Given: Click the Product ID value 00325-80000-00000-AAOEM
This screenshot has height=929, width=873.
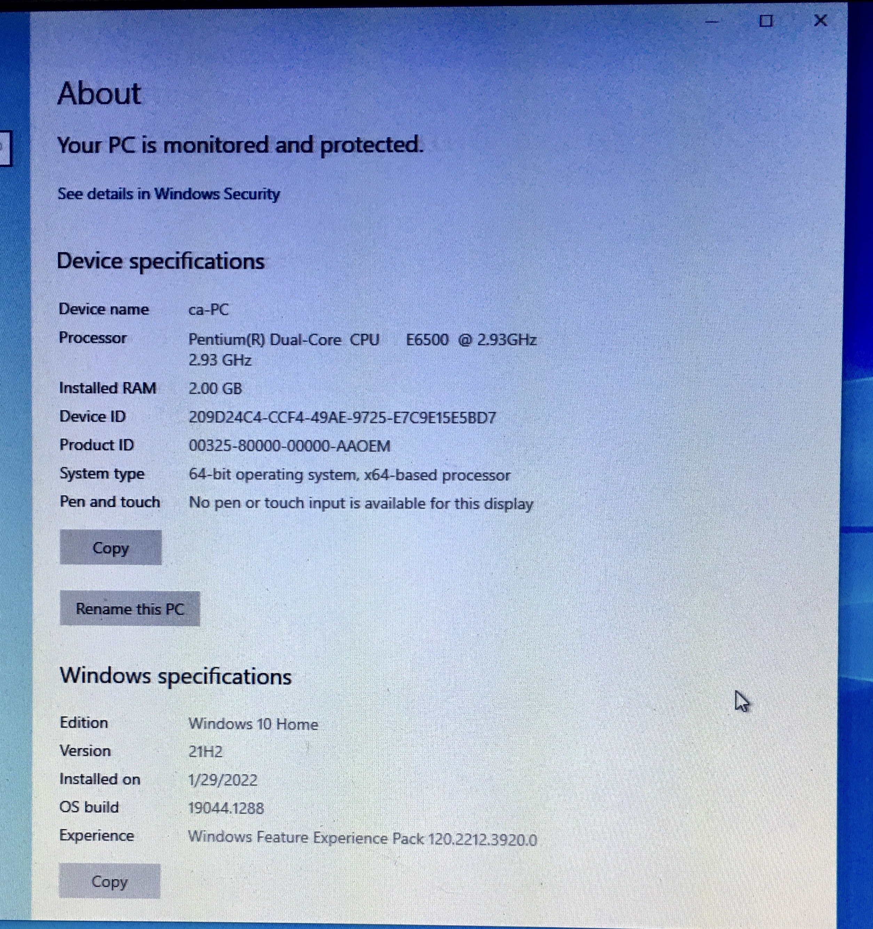Looking at the screenshot, I should pyautogui.click(x=289, y=446).
